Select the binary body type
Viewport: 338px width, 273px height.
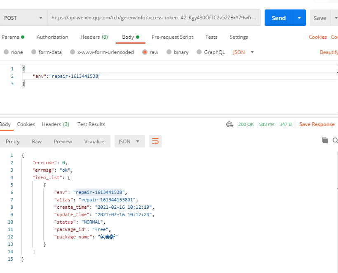pyautogui.click(x=178, y=52)
